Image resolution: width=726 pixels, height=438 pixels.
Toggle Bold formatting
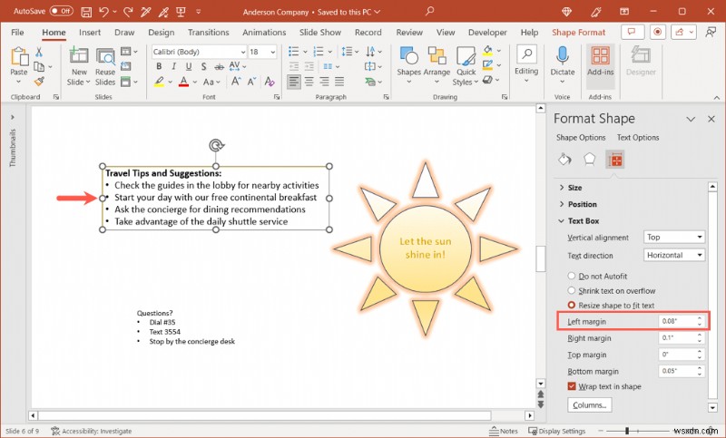point(159,66)
